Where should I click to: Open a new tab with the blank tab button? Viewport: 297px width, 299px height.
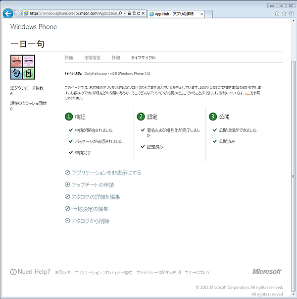pyautogui.click(x=209, y=14)
